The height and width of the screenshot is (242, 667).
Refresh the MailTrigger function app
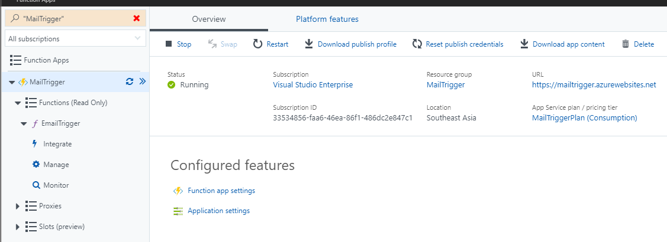(130, 82)
